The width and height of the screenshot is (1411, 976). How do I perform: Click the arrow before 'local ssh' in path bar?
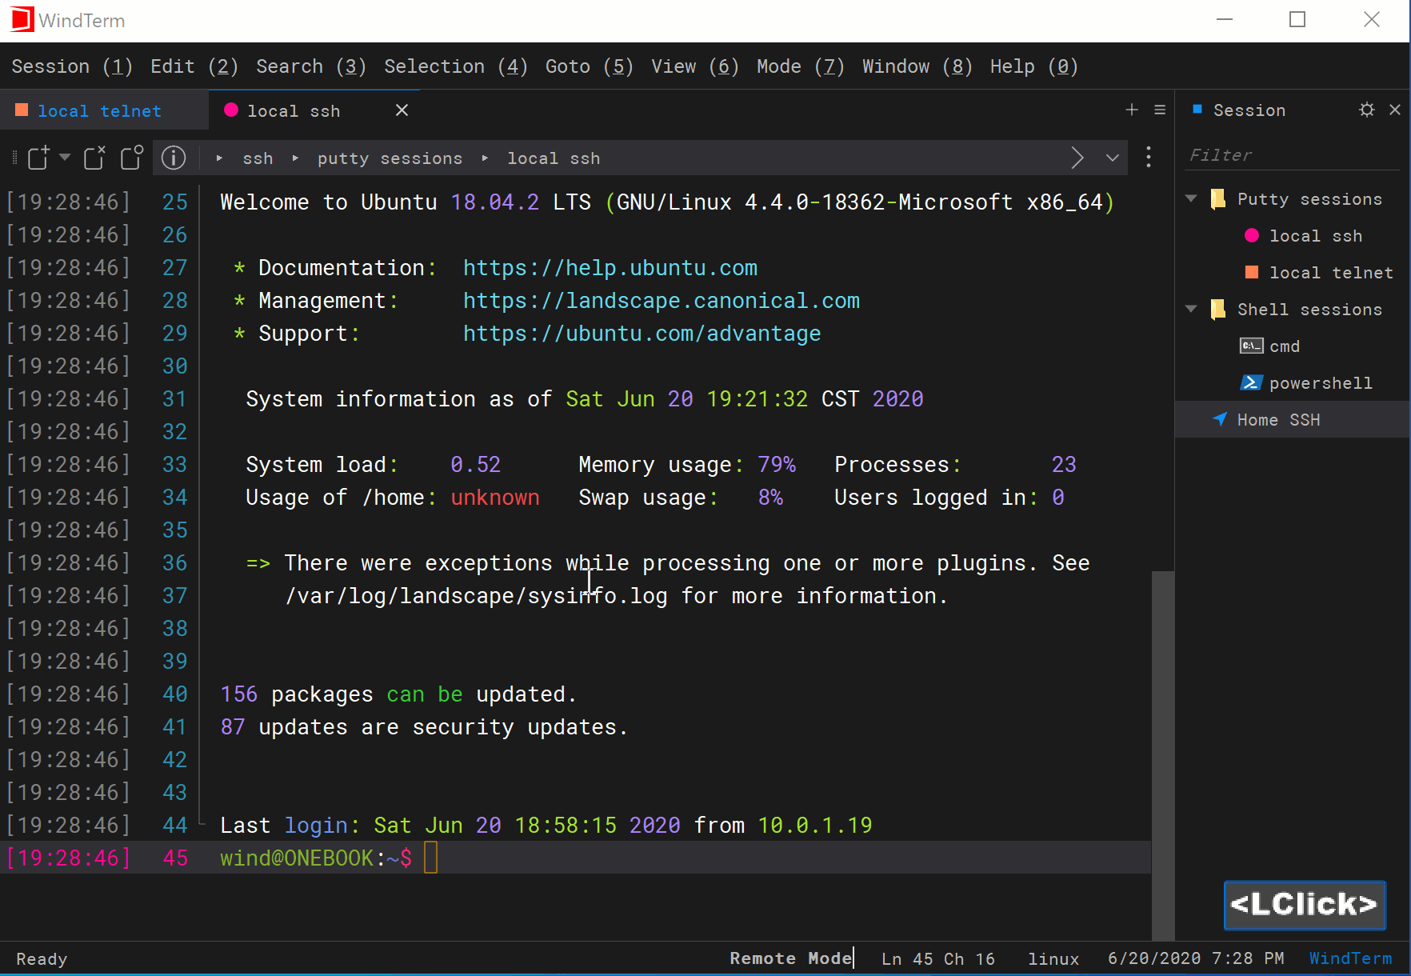485,158
